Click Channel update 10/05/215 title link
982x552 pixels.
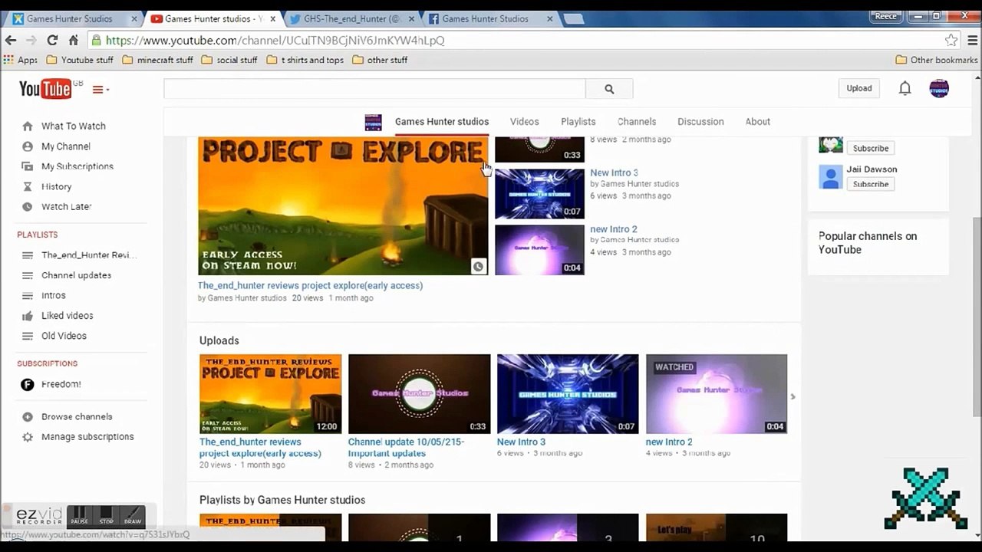pos(406,448)
